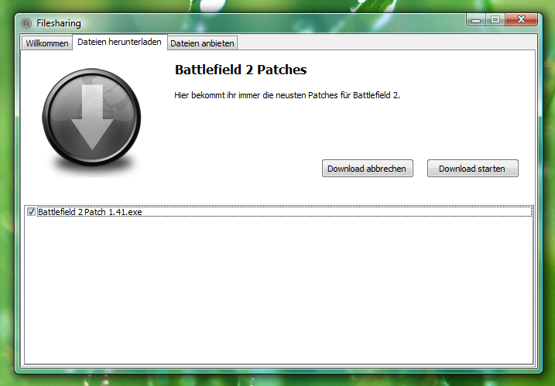This screenshot has width=555, height=386.
Task: Click the Battlefield 2 Patches heading
Action: pos(241,70)
